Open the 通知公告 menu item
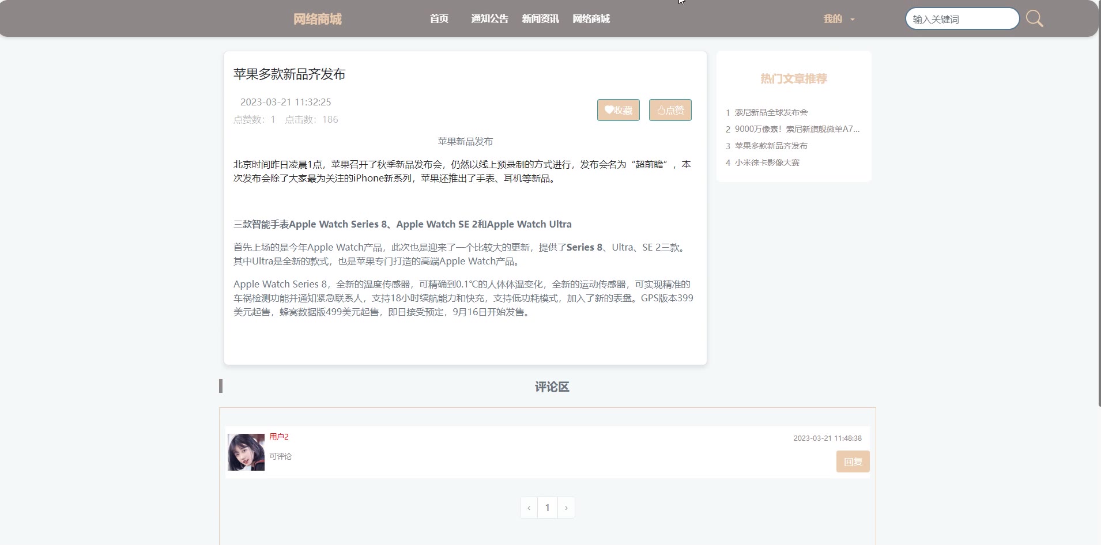The height and width of the screenshot is (545, 1101). 489,19
